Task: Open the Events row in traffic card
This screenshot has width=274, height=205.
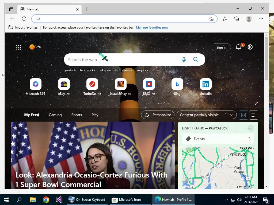Action: tap(218, 139)
